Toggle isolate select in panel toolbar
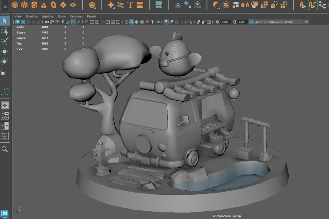 click(x=190, y=22)
